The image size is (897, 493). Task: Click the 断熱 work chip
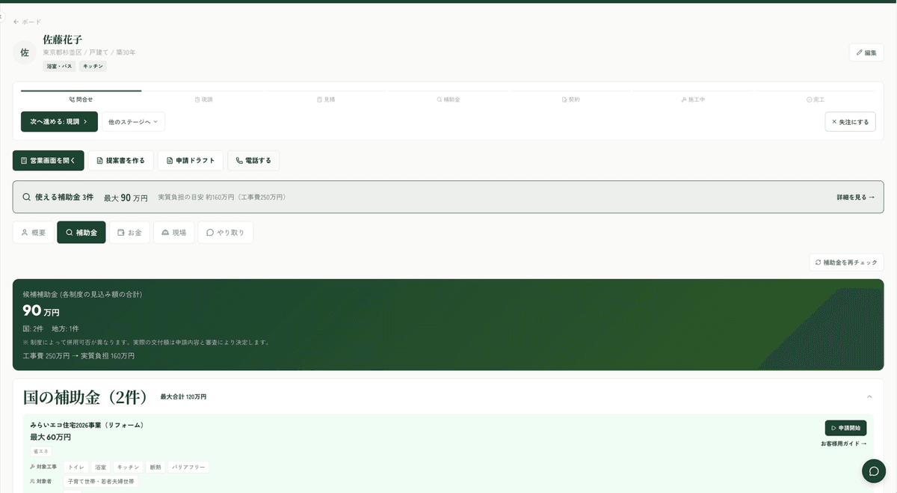coord(155,467)
